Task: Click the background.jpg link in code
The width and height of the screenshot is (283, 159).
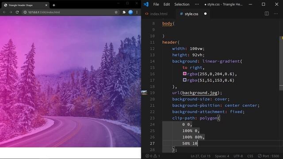Action: [x=199, y=93]
